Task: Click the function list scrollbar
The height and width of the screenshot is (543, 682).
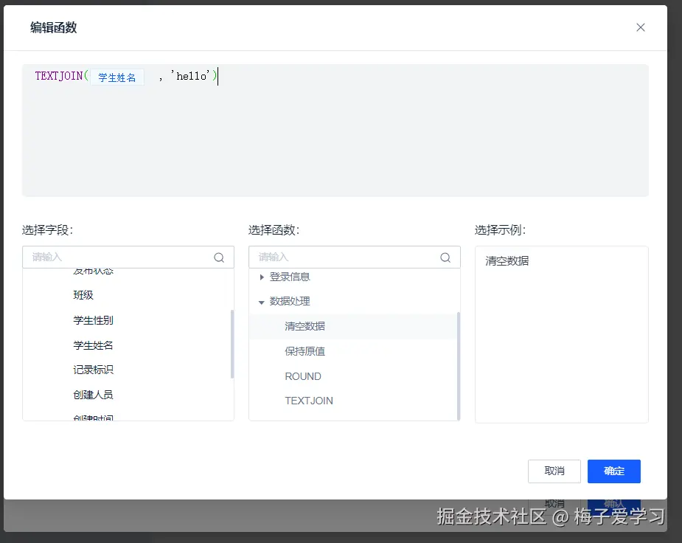Action: click(459, 365)
